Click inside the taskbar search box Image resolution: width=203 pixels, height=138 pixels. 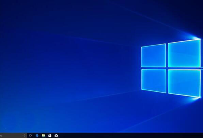coord(14,135)
